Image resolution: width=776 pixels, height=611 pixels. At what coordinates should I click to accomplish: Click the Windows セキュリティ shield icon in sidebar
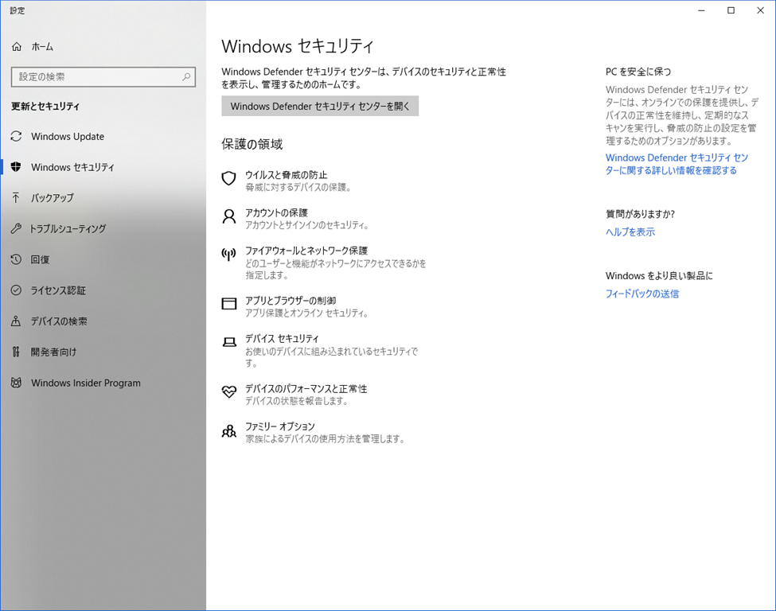click(17, 167)
